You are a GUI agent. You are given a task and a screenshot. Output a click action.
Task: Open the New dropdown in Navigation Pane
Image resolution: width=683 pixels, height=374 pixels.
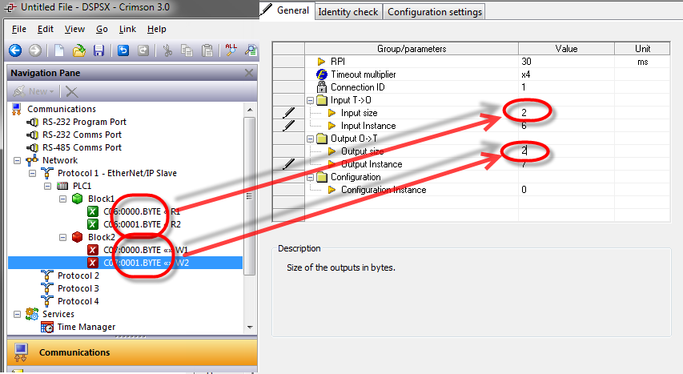33,91
